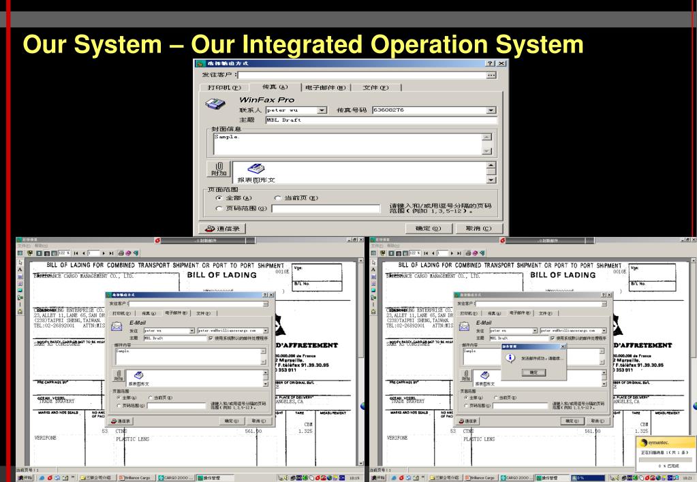Open the 文件 (F) tab in top dialog
Image resolution: width=697 pixels, height=482 pixels.
point(375,88)
